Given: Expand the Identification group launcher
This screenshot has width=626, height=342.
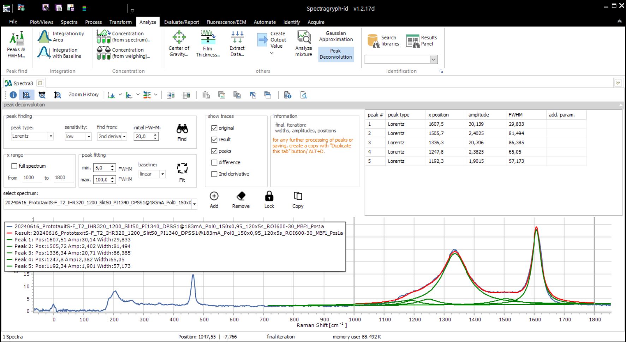Looking at the screenshot, I should pos(441,71).
